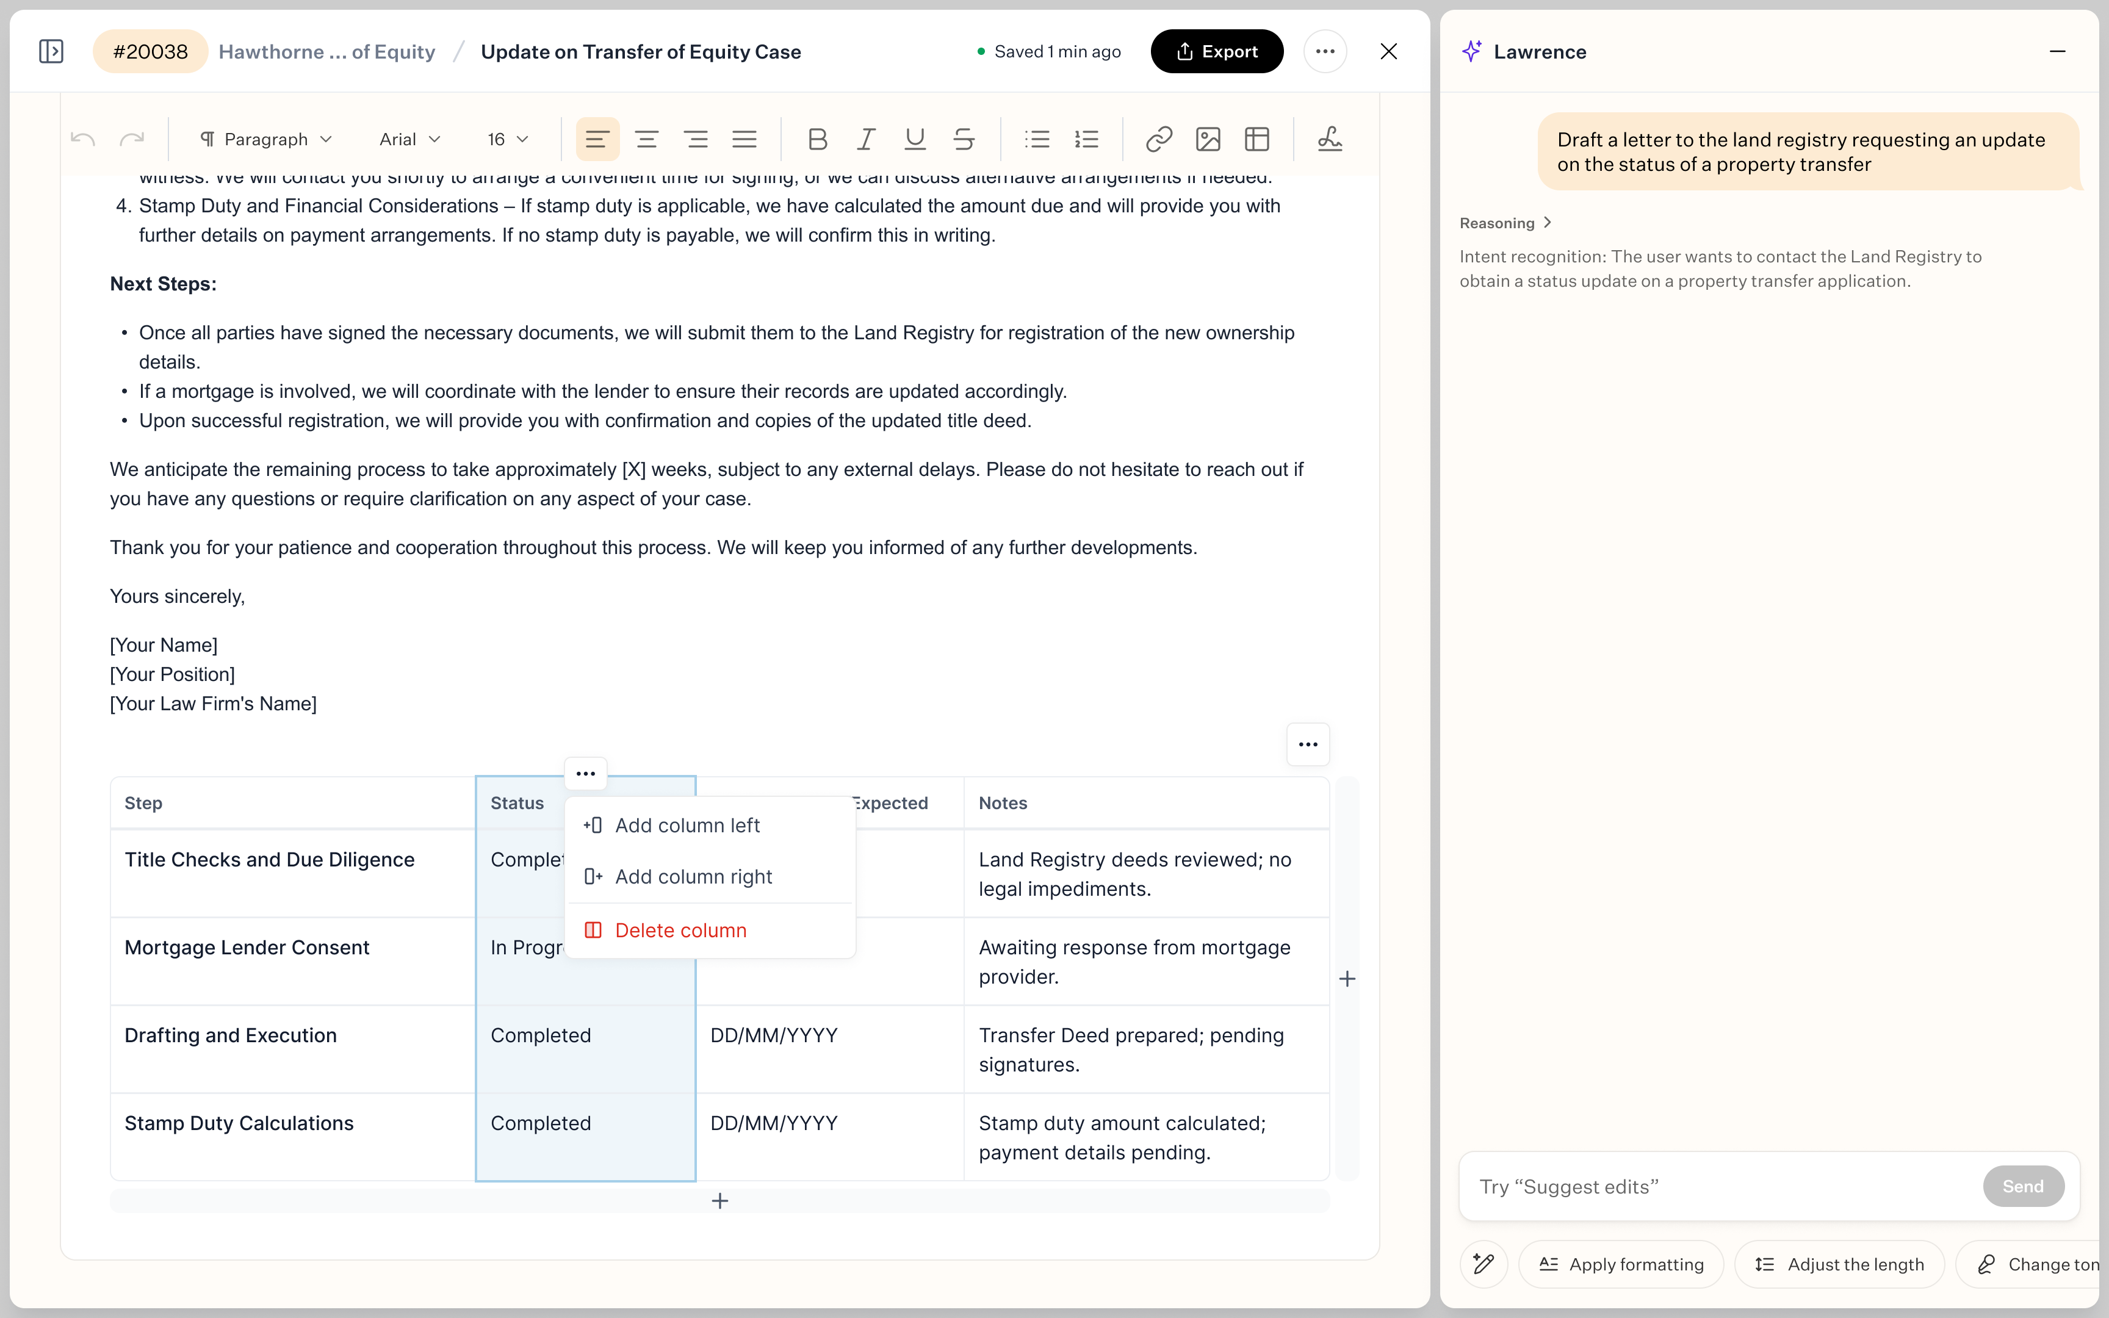Image resolution: width=2109 pixels, height=1318 pixels.
Task: Click the signature icon in toolbar
Action: point(1329,140)
